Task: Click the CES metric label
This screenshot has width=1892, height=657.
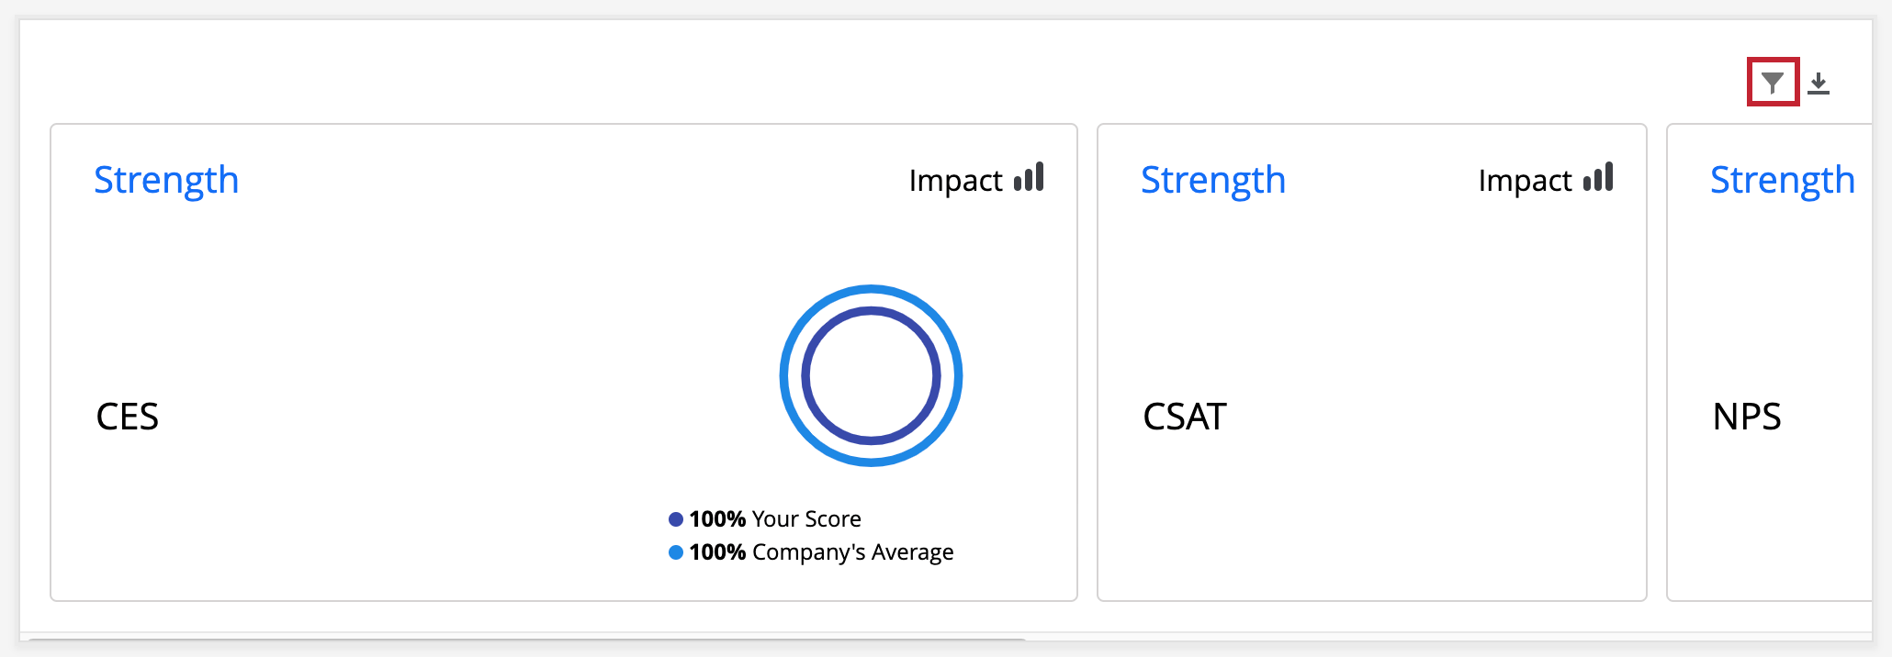Action: [128, 417]
